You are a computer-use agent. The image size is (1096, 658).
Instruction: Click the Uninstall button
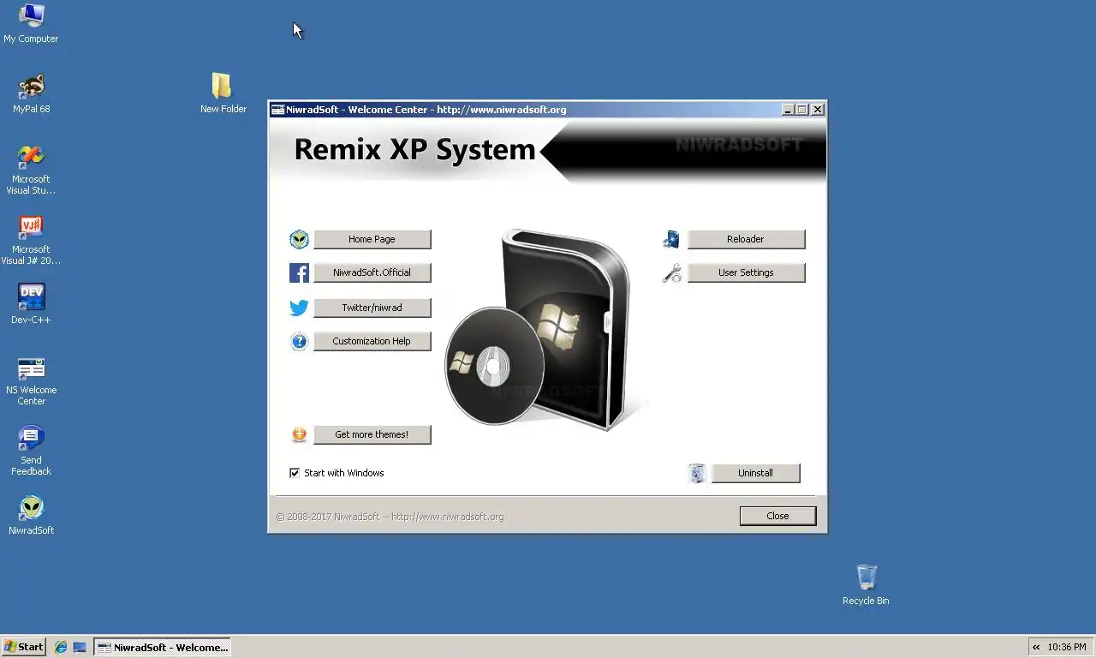click(755, 473)
